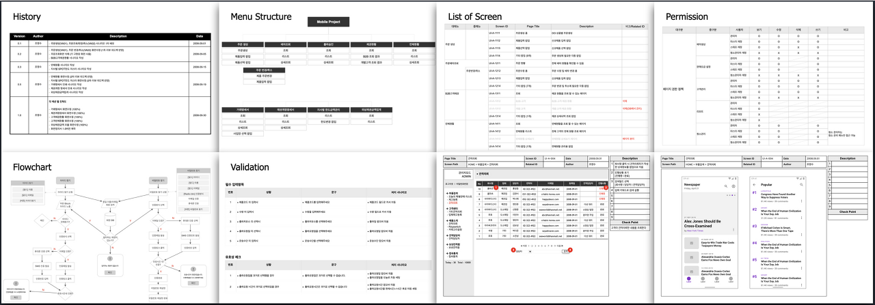
Task: Open If Michael Cohen Is Smart article
Action: (777, 229)
